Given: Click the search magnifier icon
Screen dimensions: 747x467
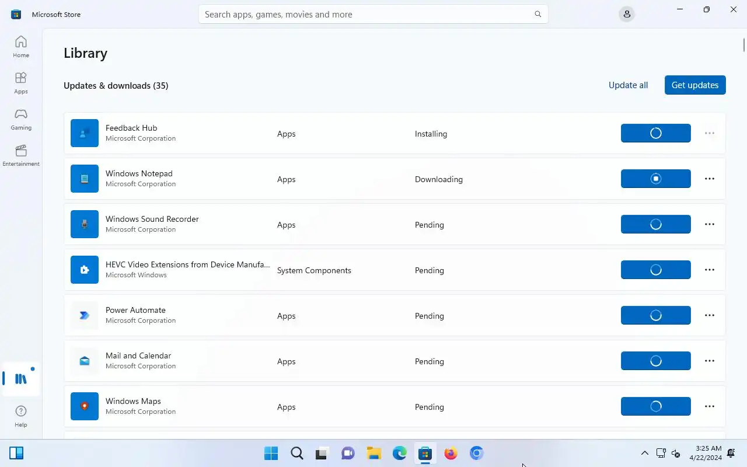Looking at the screenshot, I should (x=538, y=14).
